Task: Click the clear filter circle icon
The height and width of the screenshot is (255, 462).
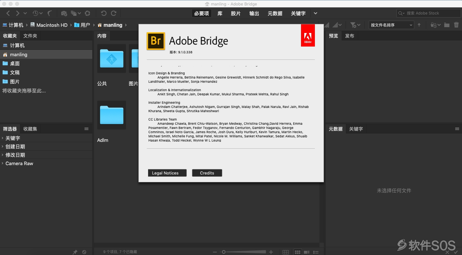Action: (84, 252)
